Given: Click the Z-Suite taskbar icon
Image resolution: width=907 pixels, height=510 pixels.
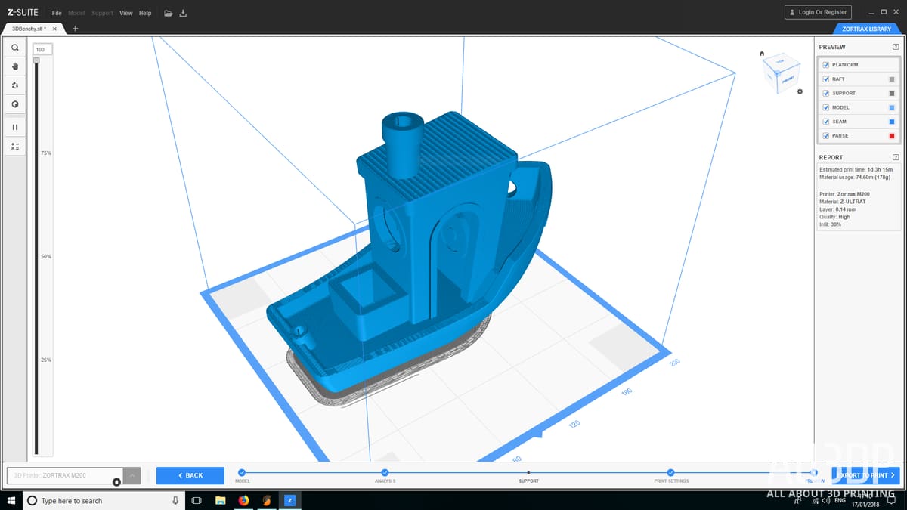Looking at the screenshot, I should tap(289, 500).
